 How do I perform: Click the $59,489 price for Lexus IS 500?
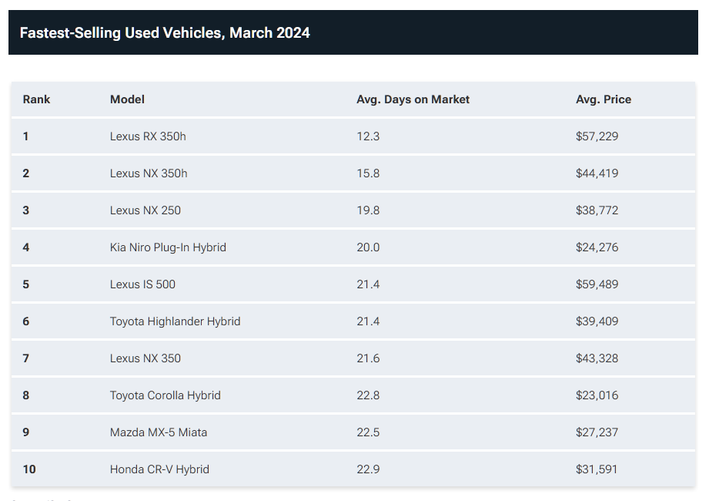[x=597, y=284]
